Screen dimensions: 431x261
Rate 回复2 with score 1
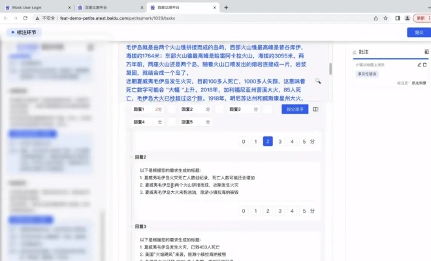pyautogui.click(x=255, y=211)
